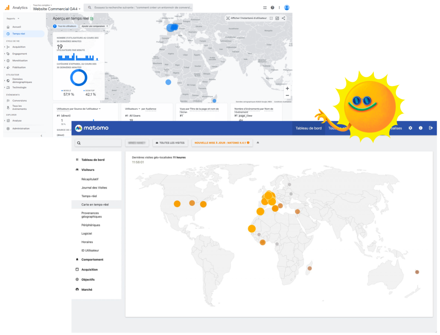The image size is (440, 335).
Task: Expand the Acquisition section arrow in Analytics
Action: pos(4,47)
